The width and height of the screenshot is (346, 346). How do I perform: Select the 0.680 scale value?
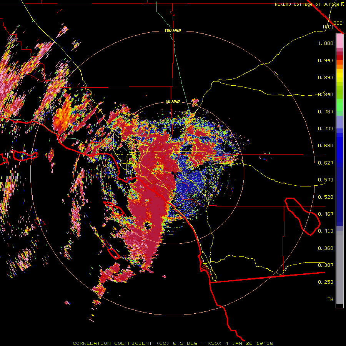(x=326, y=146)
